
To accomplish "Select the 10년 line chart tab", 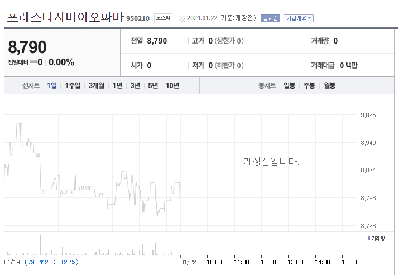I will (x=172, y=85).
